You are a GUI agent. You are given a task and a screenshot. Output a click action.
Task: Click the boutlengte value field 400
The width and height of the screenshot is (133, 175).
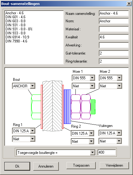[x=107, y=152]
